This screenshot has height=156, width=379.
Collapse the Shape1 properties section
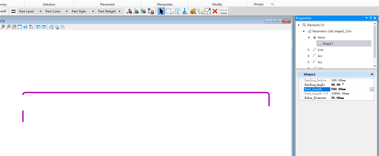tap(371, 75)
